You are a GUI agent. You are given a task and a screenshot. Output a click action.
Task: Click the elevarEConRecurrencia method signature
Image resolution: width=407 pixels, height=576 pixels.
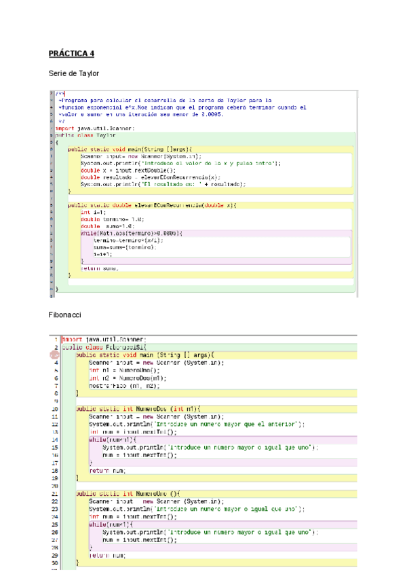pyautogui.click(x=152, y=205)
